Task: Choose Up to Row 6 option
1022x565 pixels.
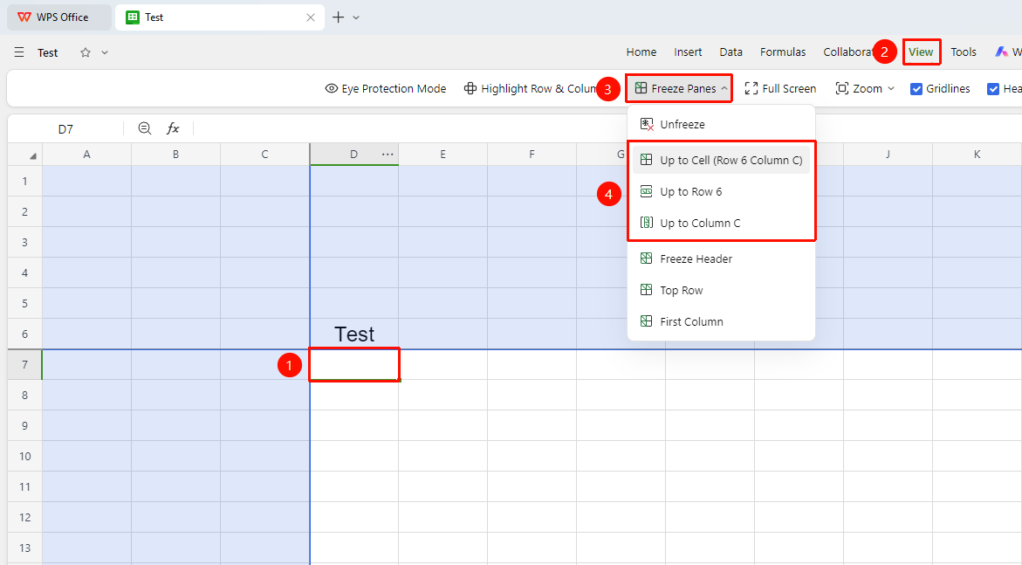Action: (721, 192)
